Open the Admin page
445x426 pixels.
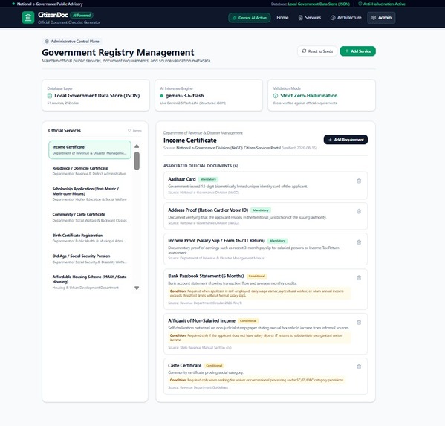[381, 18]
